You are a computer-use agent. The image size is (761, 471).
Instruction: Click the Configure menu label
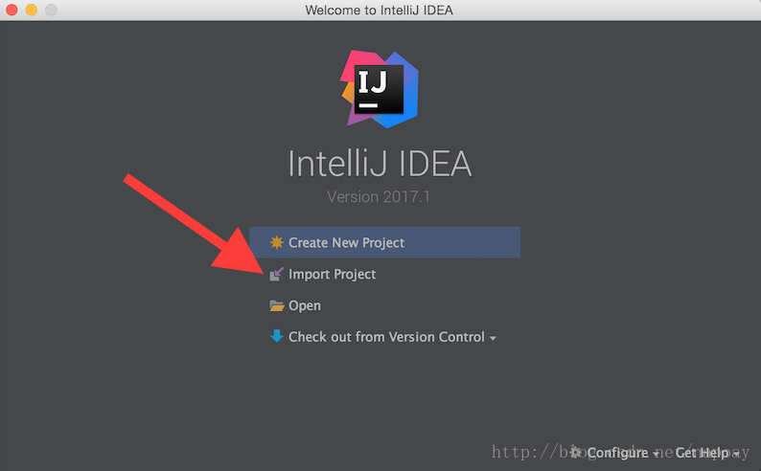pos(617,452)
